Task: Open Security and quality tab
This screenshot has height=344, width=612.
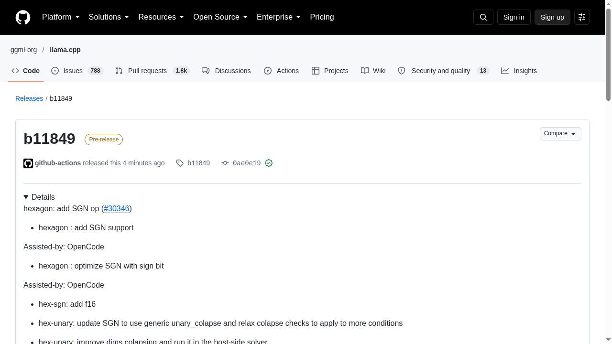Action: coord(444,71)
